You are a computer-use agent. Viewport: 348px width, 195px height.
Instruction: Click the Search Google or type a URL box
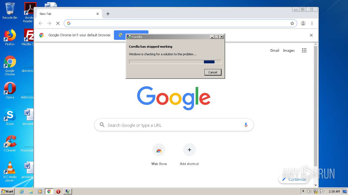[x=174, y=125]
